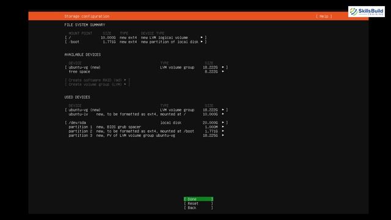Select the ubuntu-lv logical volume row

[x=146, y=114]
